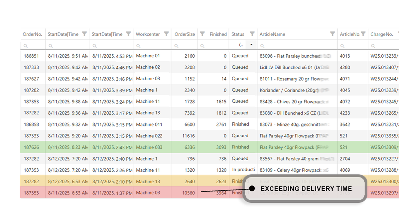Viewport: 399px width, 224px height.
Task: Open the ArticleNo column filter icon
Action: [363, 34]
